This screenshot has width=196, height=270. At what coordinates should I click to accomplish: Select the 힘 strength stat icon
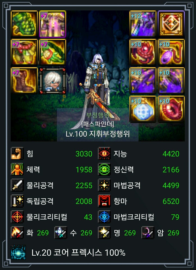(17, 154)
